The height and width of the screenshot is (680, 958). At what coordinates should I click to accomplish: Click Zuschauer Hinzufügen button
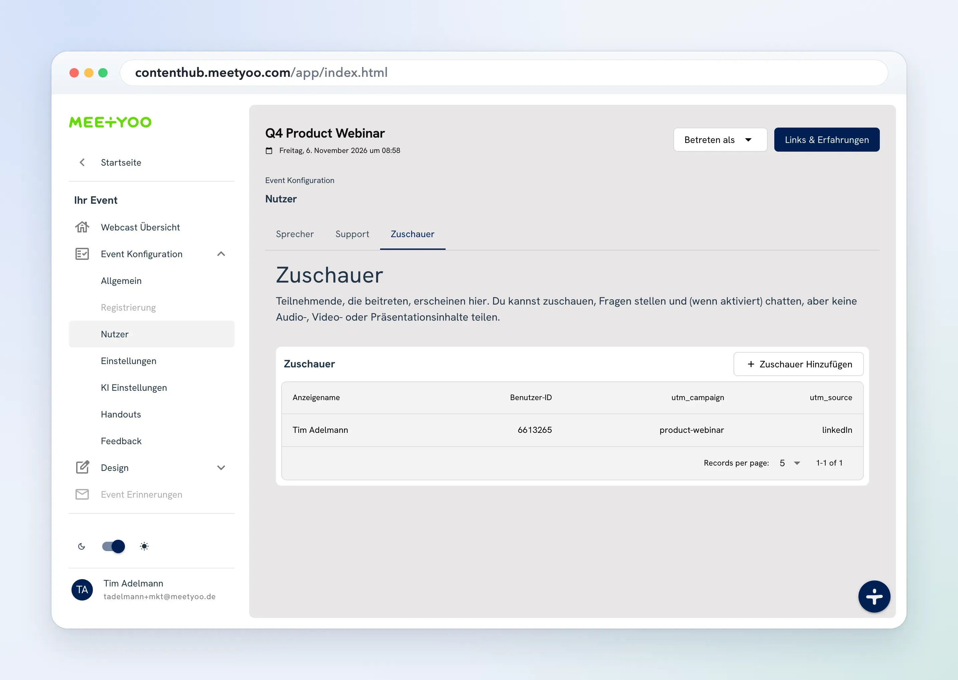798,364
